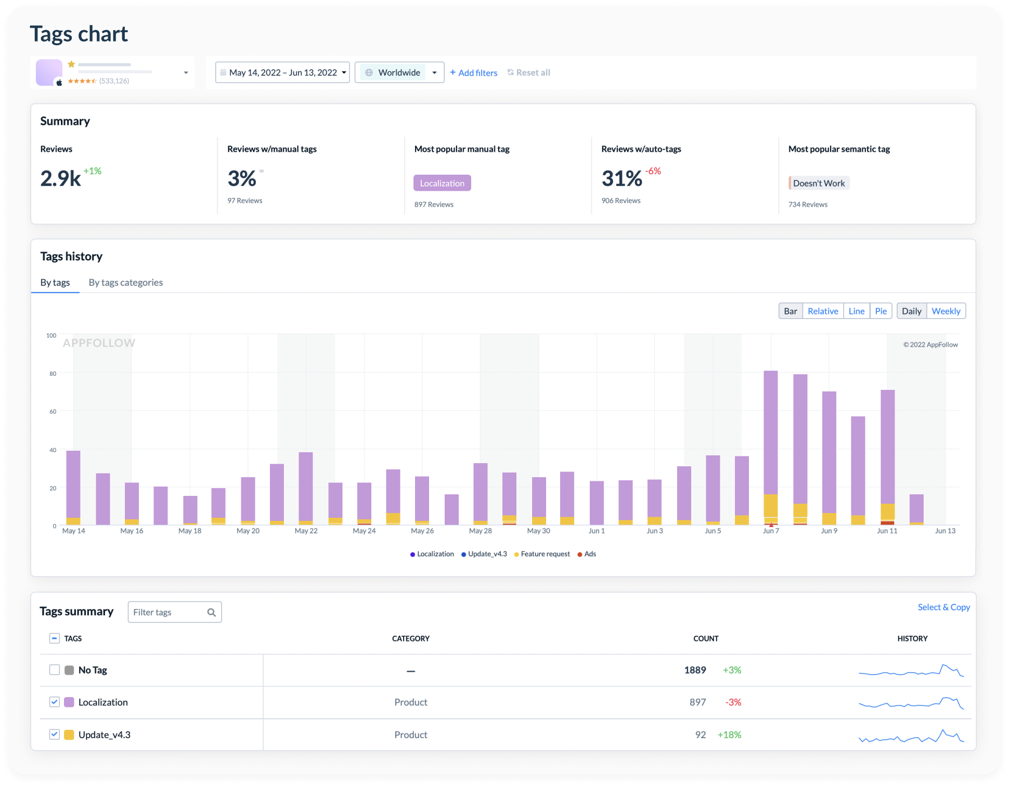Click the Jun 7 bar in chart
Screen dimensions: 1010x787
771,448
